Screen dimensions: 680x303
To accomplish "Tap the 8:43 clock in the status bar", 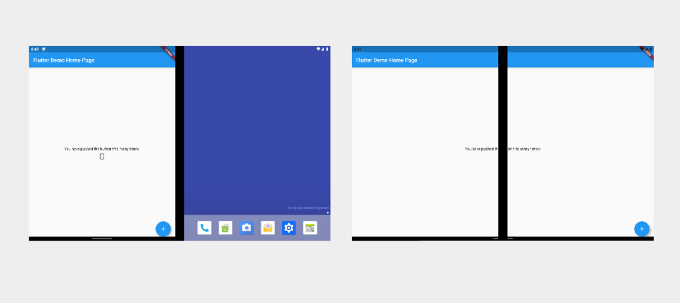I will 35,49.
